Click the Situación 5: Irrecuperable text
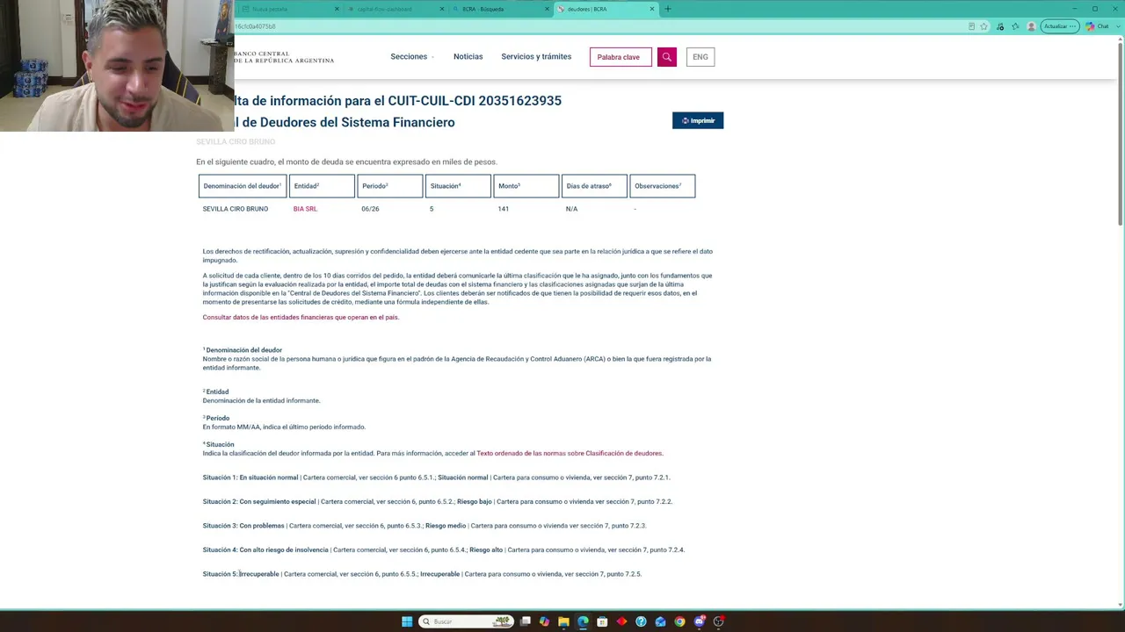1125x632 pixels. coord(241,574)
